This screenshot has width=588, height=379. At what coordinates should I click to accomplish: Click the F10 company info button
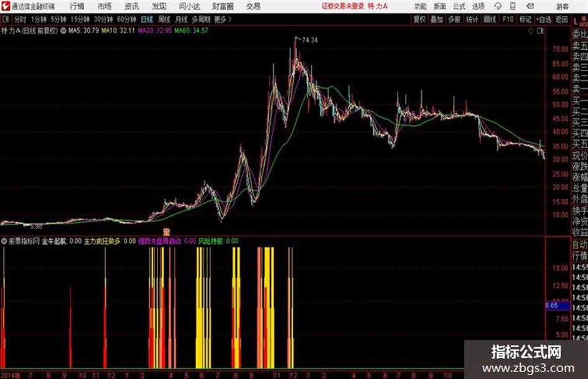tap(508, 19)
